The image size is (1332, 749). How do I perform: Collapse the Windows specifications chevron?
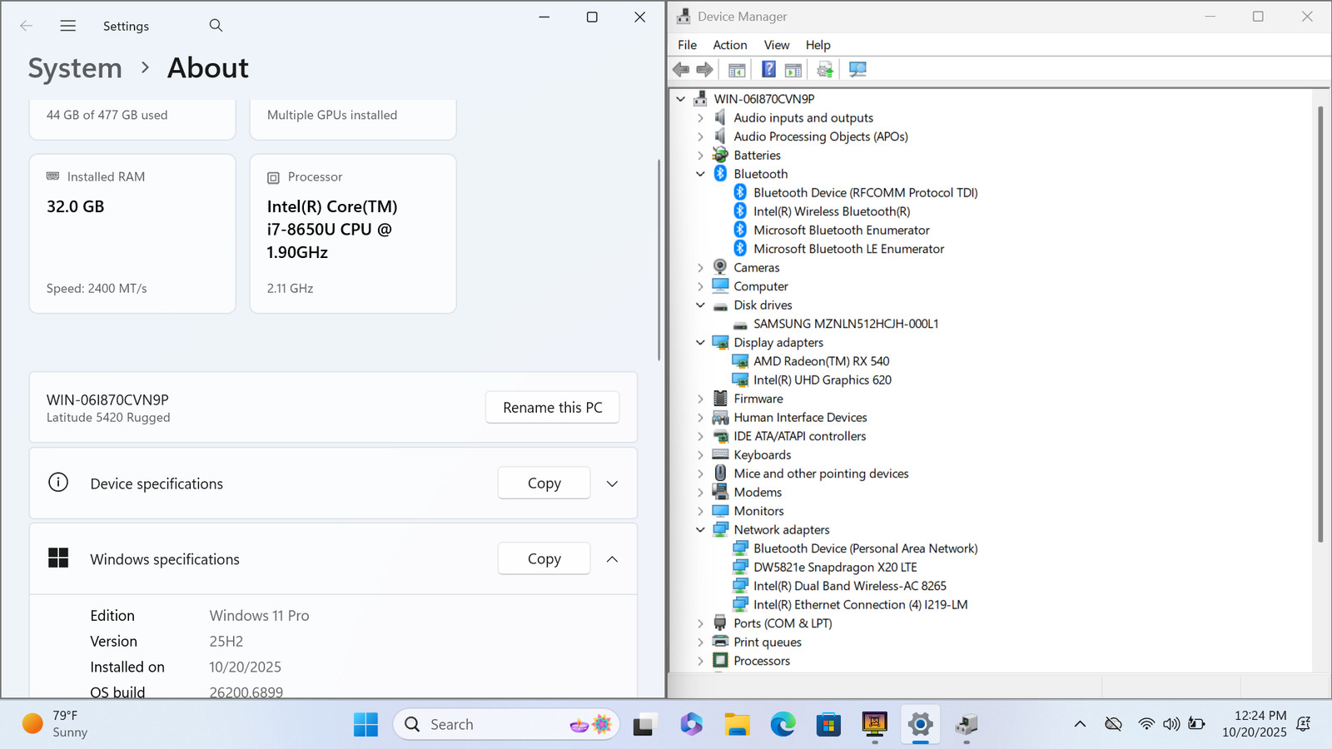tap(612, 559)
